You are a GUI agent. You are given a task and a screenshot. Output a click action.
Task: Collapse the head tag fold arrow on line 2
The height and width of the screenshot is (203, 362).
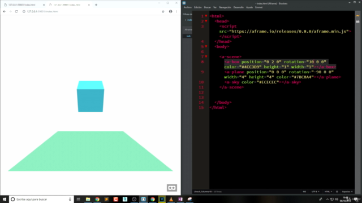206,21
